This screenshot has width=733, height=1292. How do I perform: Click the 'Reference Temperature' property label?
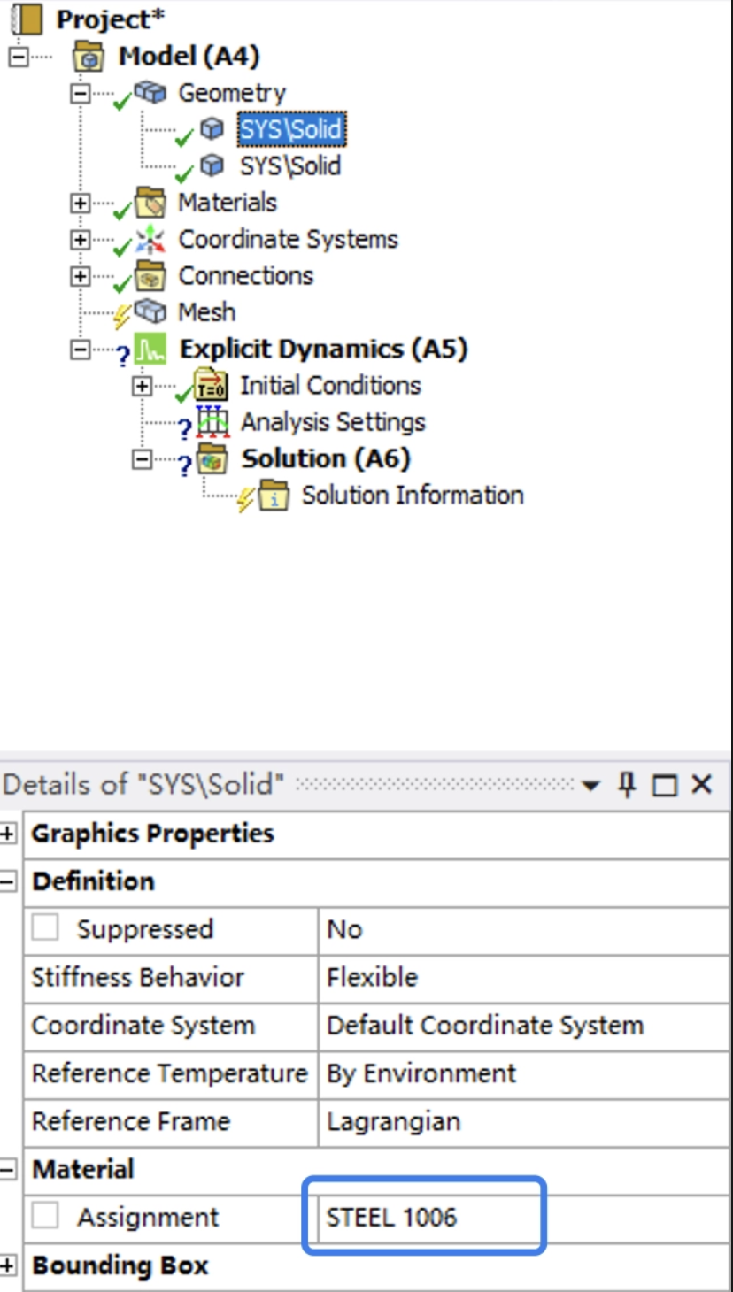[x=169, y=1073]
